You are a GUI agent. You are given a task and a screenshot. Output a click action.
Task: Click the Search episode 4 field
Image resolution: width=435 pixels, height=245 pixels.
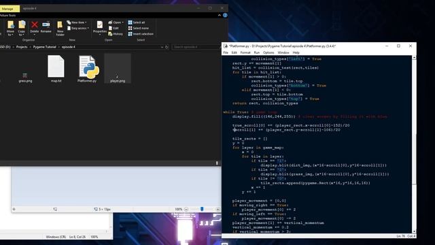196,47
